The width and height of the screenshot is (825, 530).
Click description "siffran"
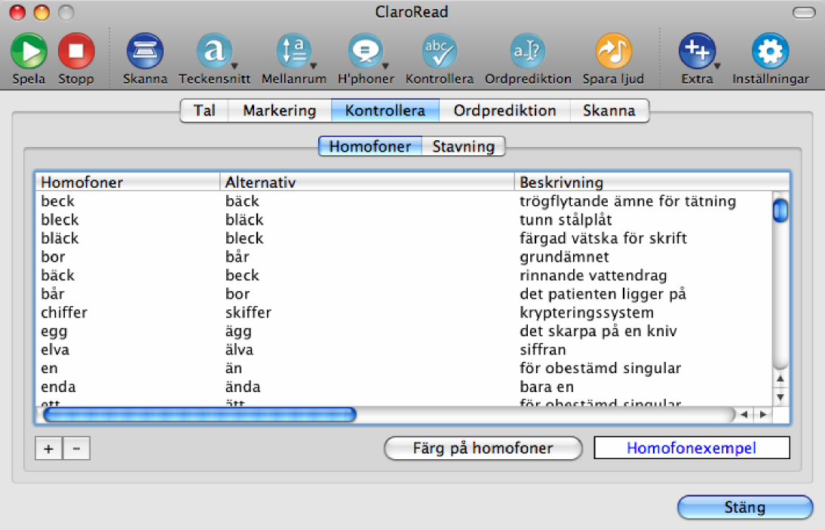[x=543, y=350]
